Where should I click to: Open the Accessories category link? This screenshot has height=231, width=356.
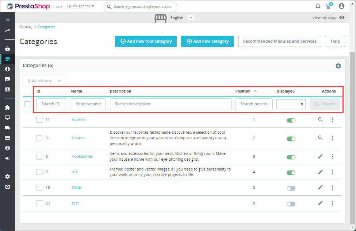(82, 157)
